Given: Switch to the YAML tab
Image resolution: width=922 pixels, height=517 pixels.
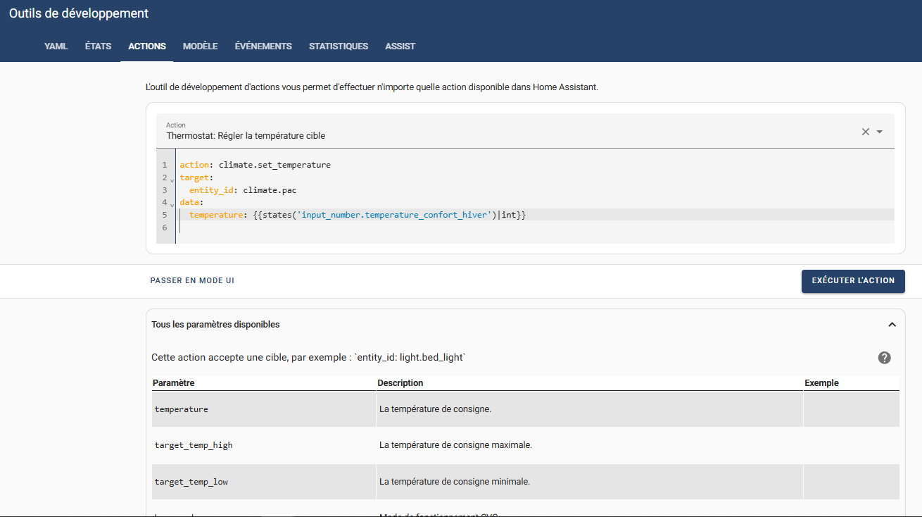Looking at the screenshot, I should pos(56,46).
